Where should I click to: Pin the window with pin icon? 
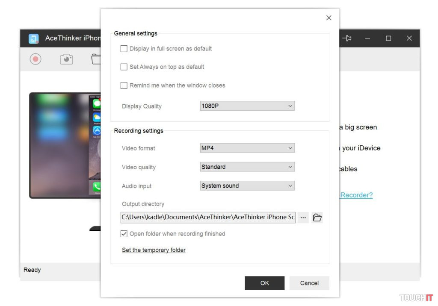pyautogui.click(x=347, y=38)
